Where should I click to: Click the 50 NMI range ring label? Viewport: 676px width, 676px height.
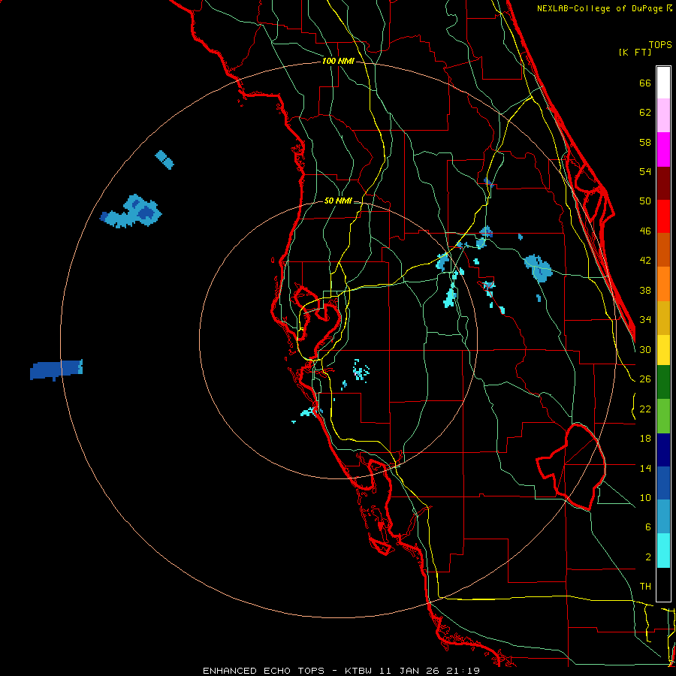pos(337,201)
